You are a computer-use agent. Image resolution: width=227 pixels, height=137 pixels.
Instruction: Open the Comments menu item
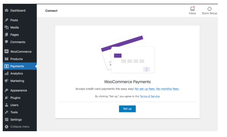(x=18, y=42)
